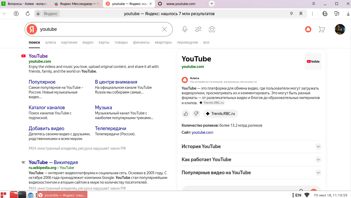Screen dimensions: 351x198
Task: Open the downloads arrow icon
Action: click(x=348, y=14)
